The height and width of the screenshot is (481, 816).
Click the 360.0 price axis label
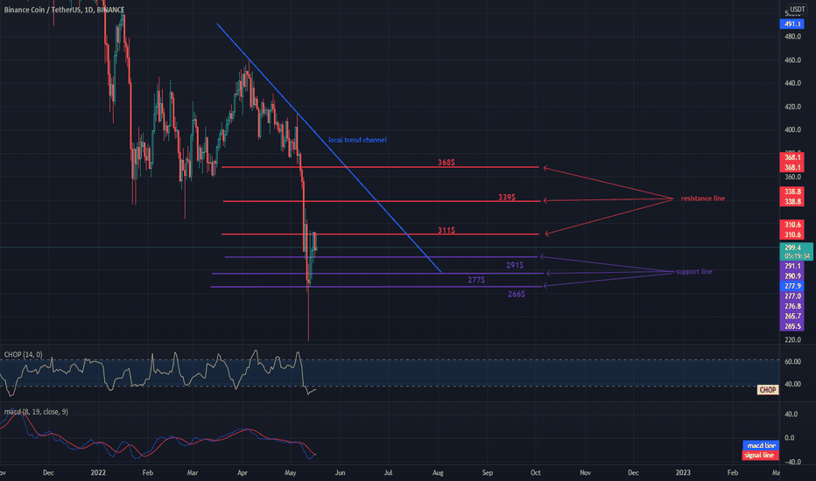click(x=792, y=178)
